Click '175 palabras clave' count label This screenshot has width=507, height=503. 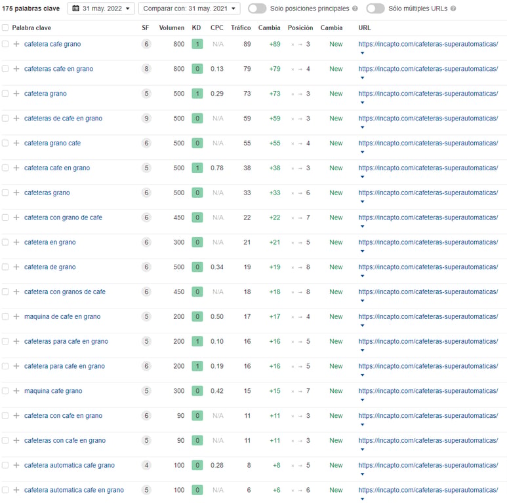[31, 9]
